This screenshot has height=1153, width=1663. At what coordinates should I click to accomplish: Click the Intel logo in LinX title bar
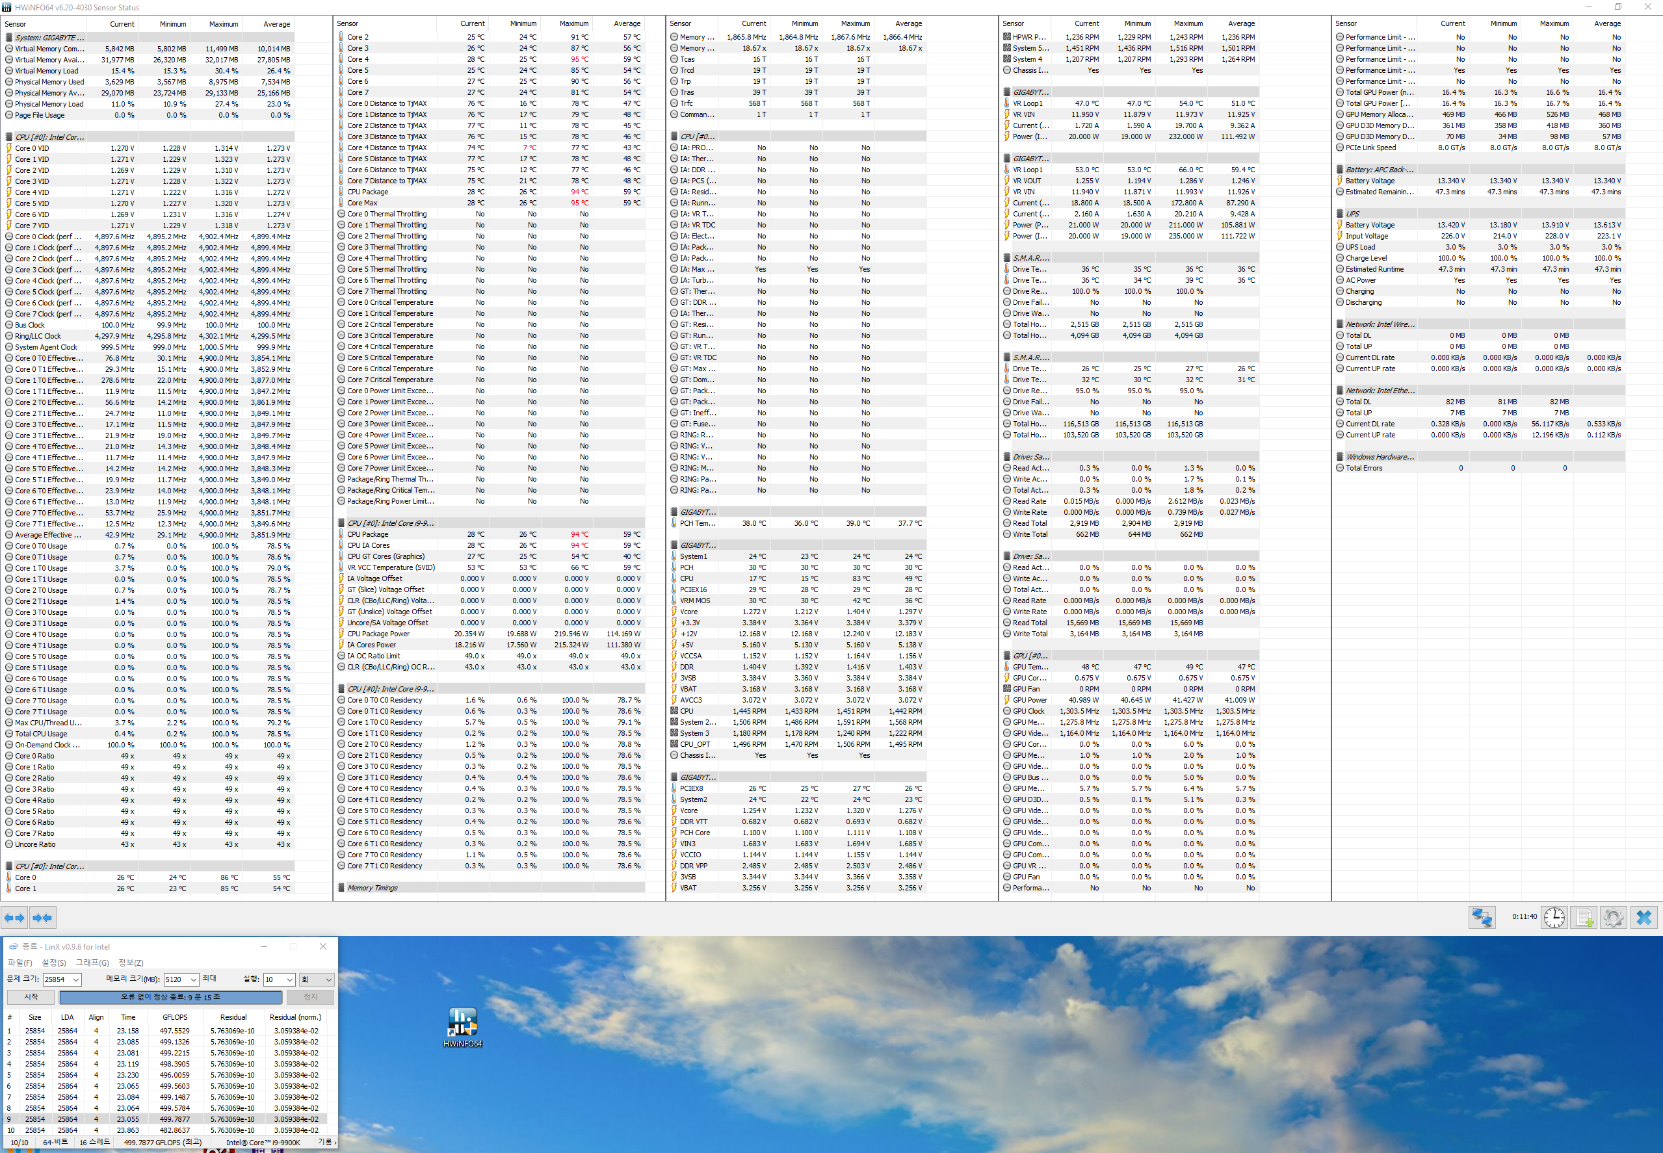pos(13,946)
